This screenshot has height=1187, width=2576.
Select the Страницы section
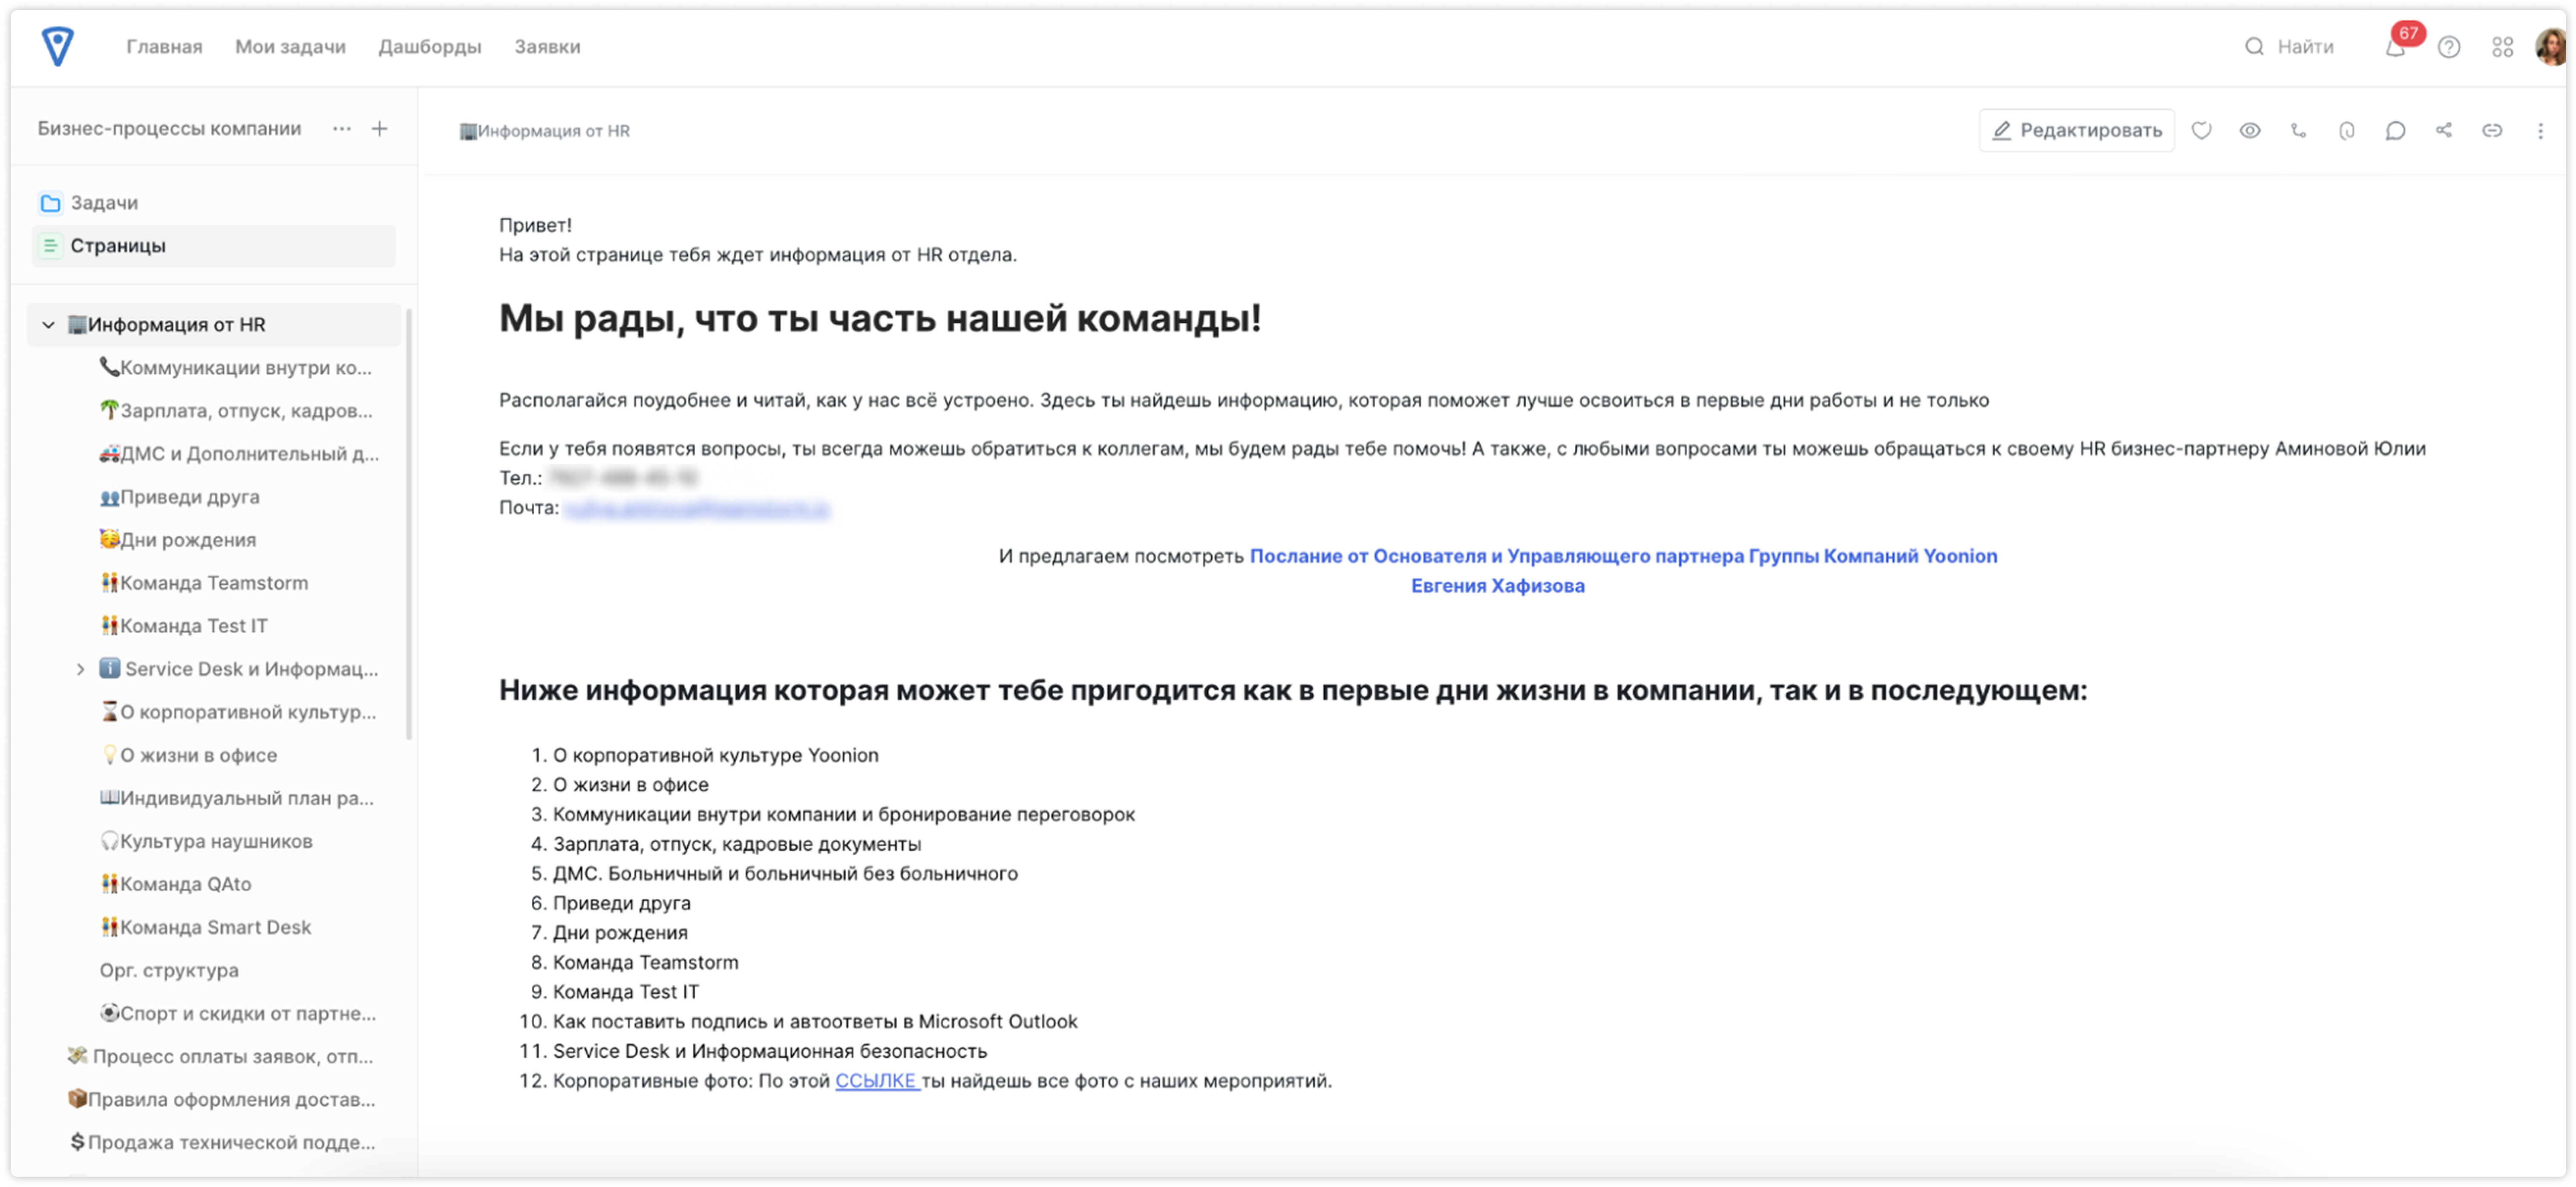click(213, 246)
